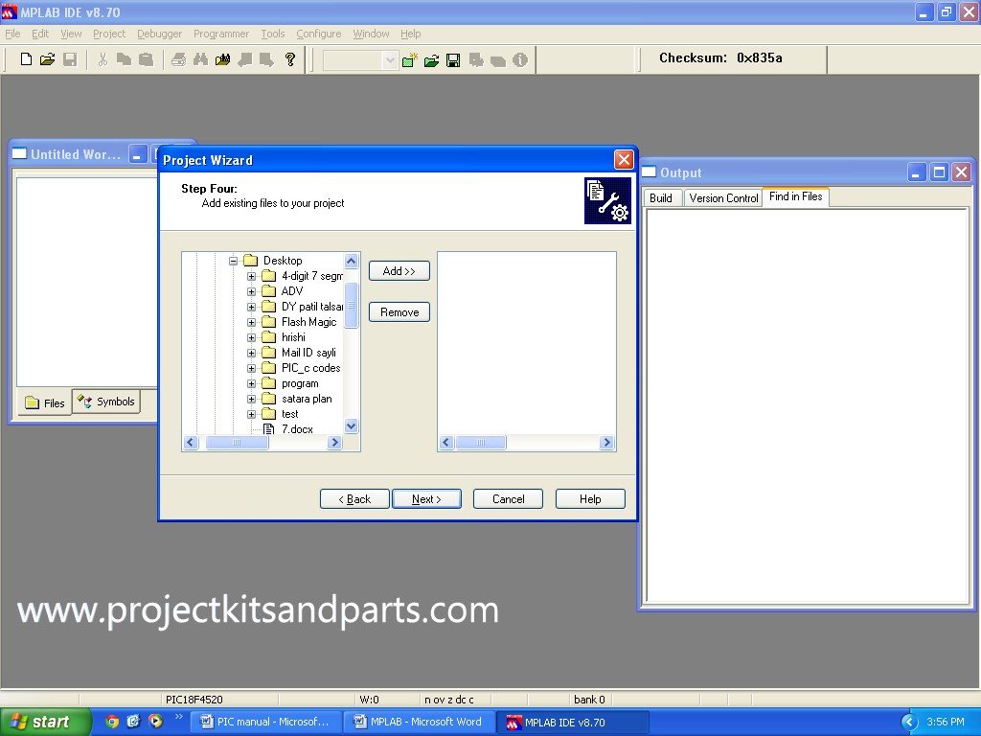Viewport: 981px width, 736px height.
Task: Click the Save Workspace floppy icon
Action: click(452, 60)
